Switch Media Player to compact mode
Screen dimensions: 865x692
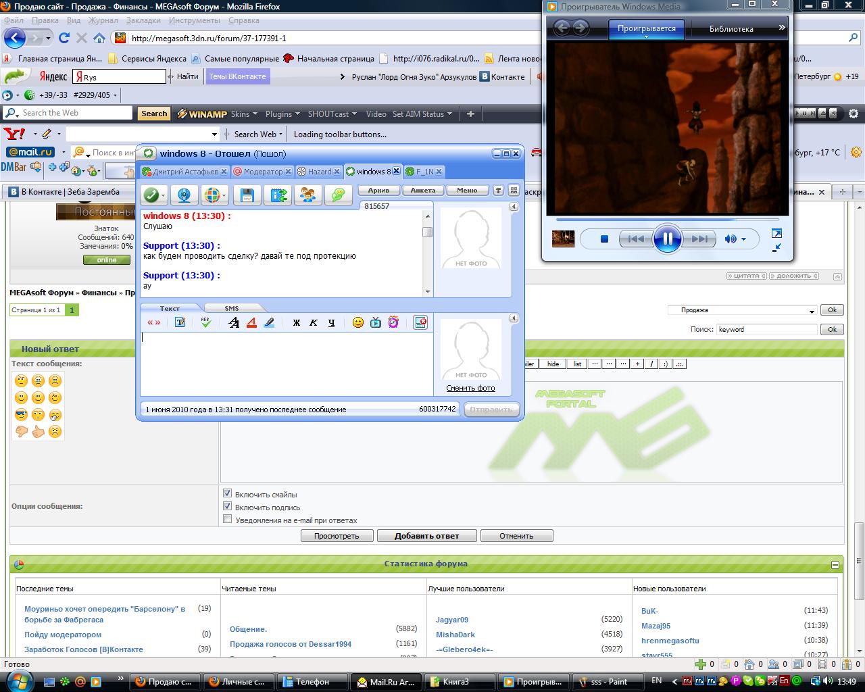(776, 247)
